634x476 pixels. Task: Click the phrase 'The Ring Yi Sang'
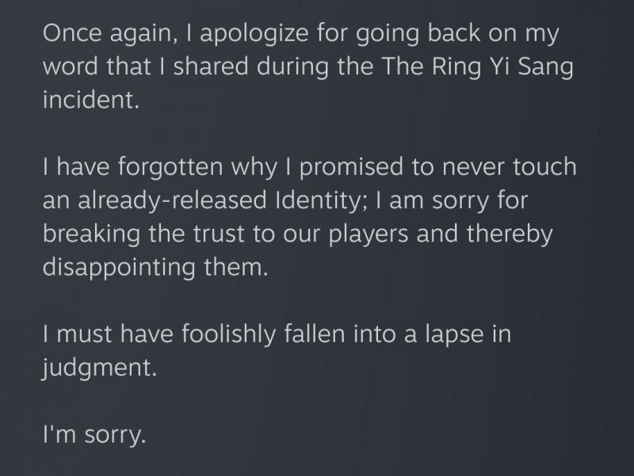coord(477,67)
